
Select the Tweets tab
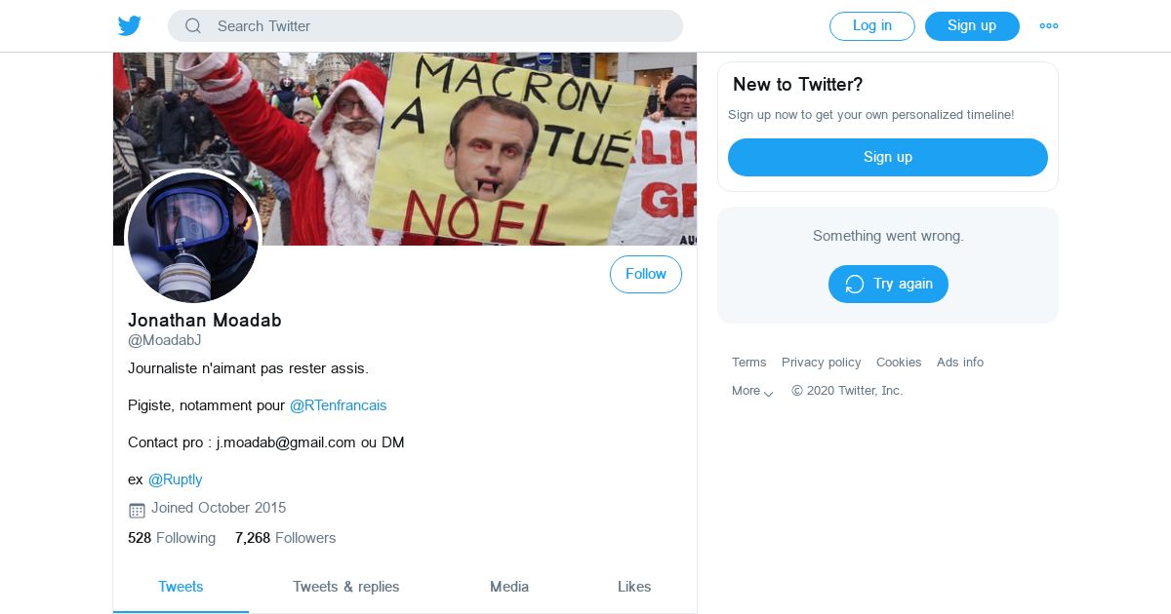(181, 587)
